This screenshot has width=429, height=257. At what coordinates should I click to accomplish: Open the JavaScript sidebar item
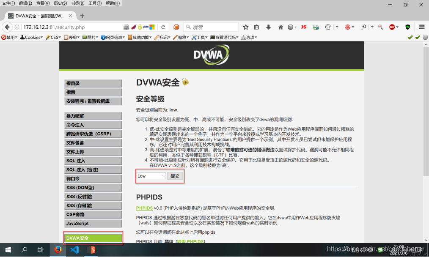93,223
